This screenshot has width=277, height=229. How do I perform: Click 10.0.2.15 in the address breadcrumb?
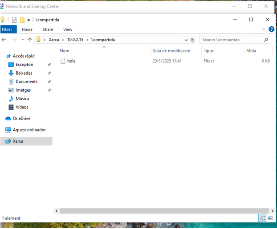tap(75, 40)
